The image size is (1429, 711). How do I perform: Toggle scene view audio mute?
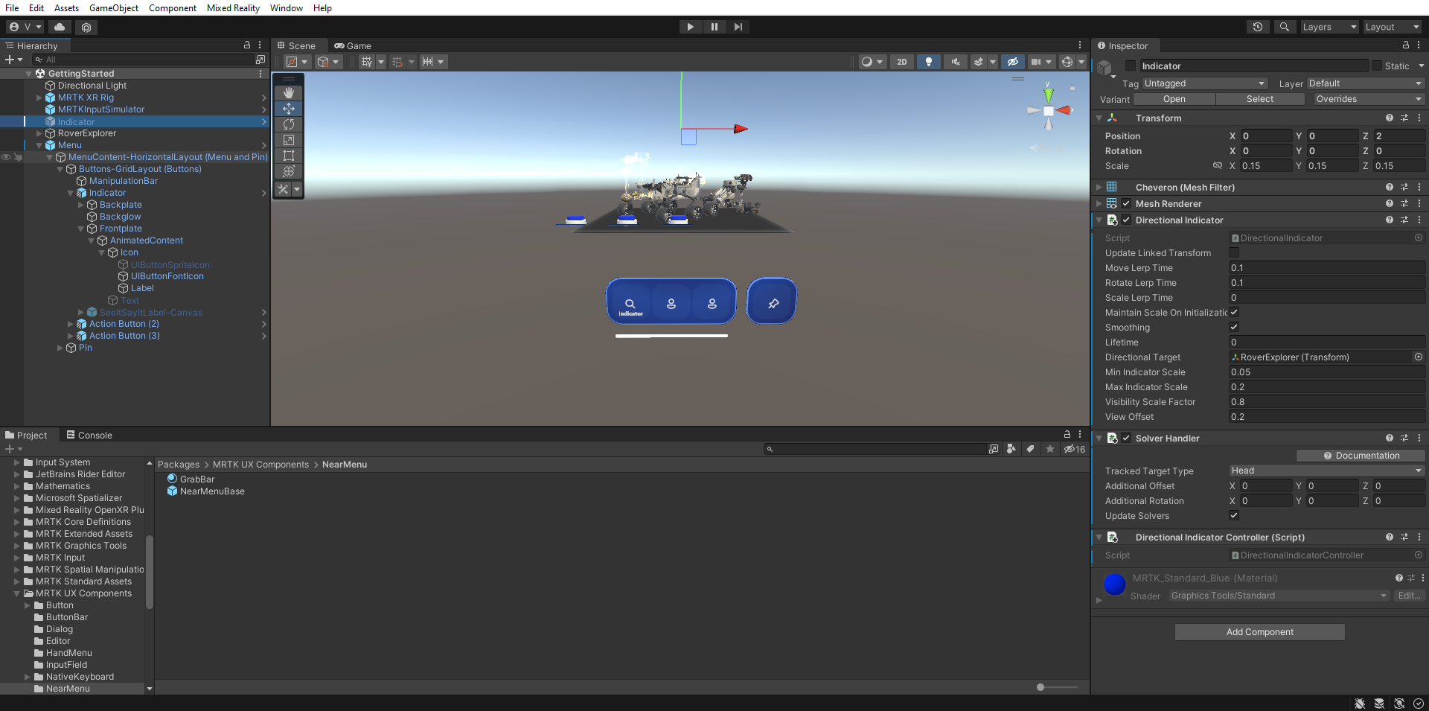coord(955,62)
